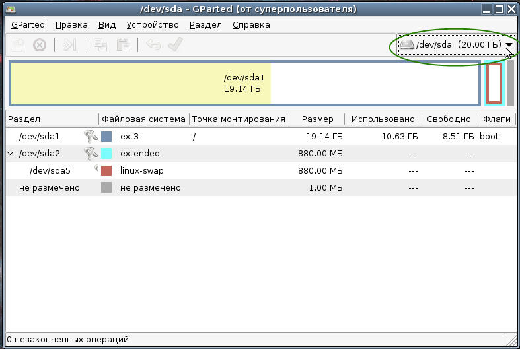Click the boot flag cell

tap(489, 136)
